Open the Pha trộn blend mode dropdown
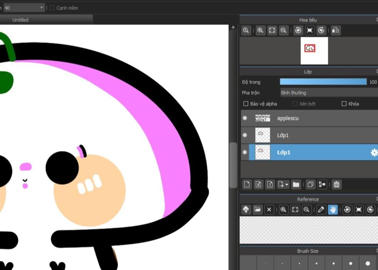Screen dimensions: 378x270 pos(329,93)
